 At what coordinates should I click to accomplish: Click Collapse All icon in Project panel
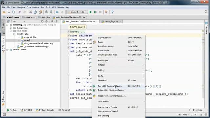47,21
